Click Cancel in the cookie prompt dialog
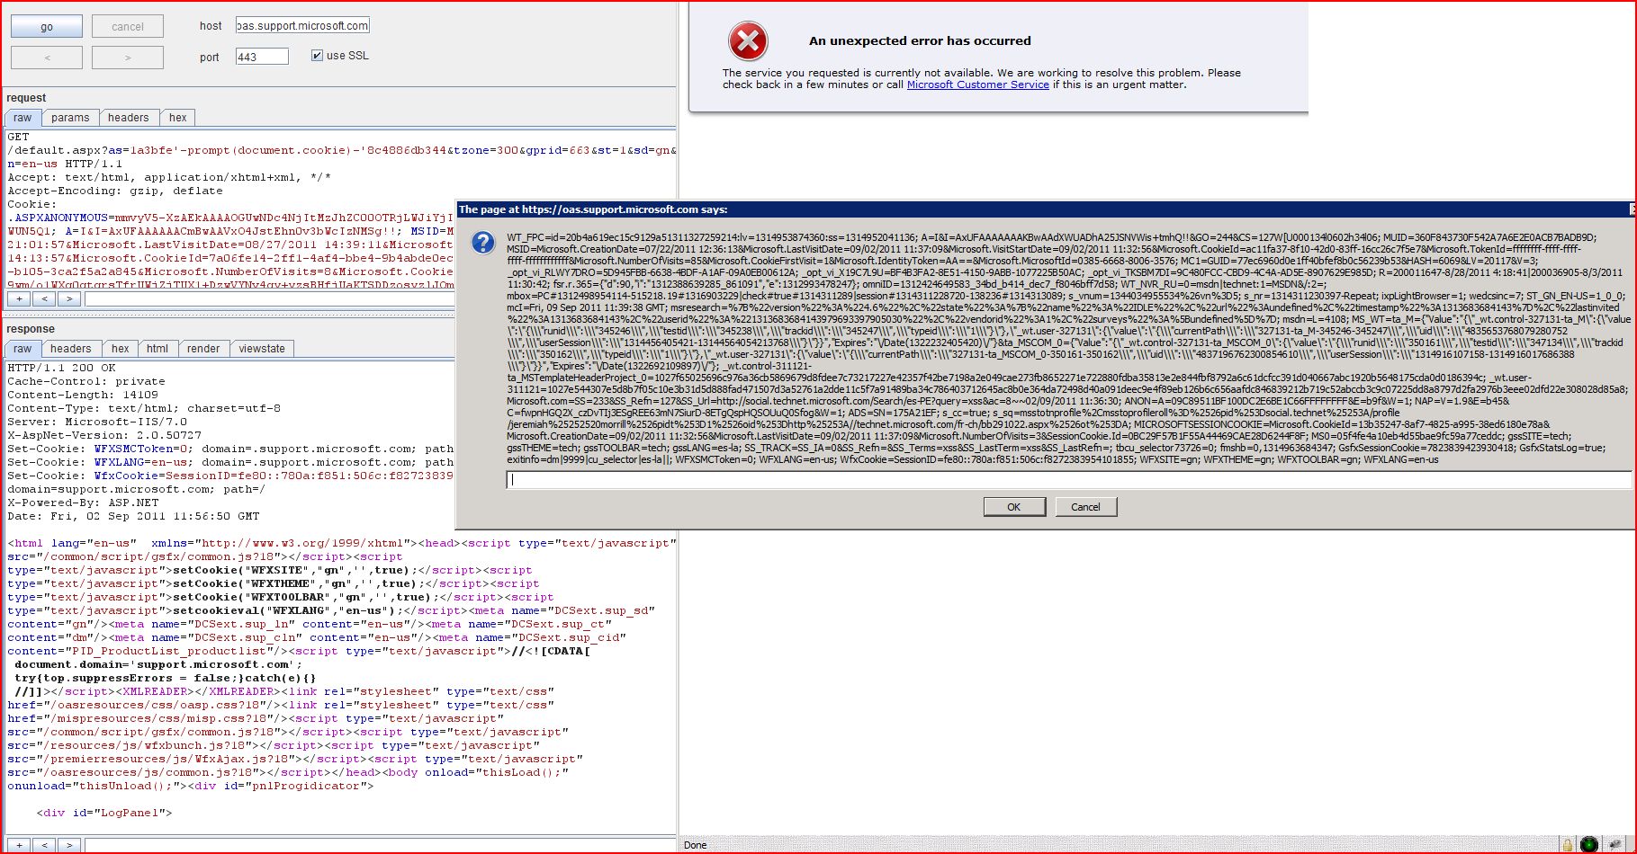The height and width of the screenshot is (854, 1637). pos(1085,507)
